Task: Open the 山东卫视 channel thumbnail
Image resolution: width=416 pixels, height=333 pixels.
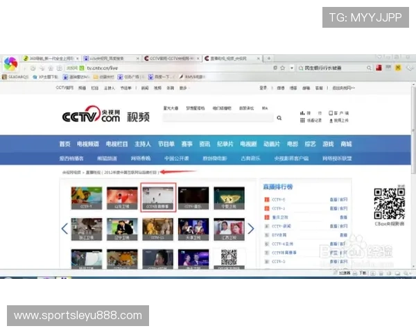Action: coord(122,198)
